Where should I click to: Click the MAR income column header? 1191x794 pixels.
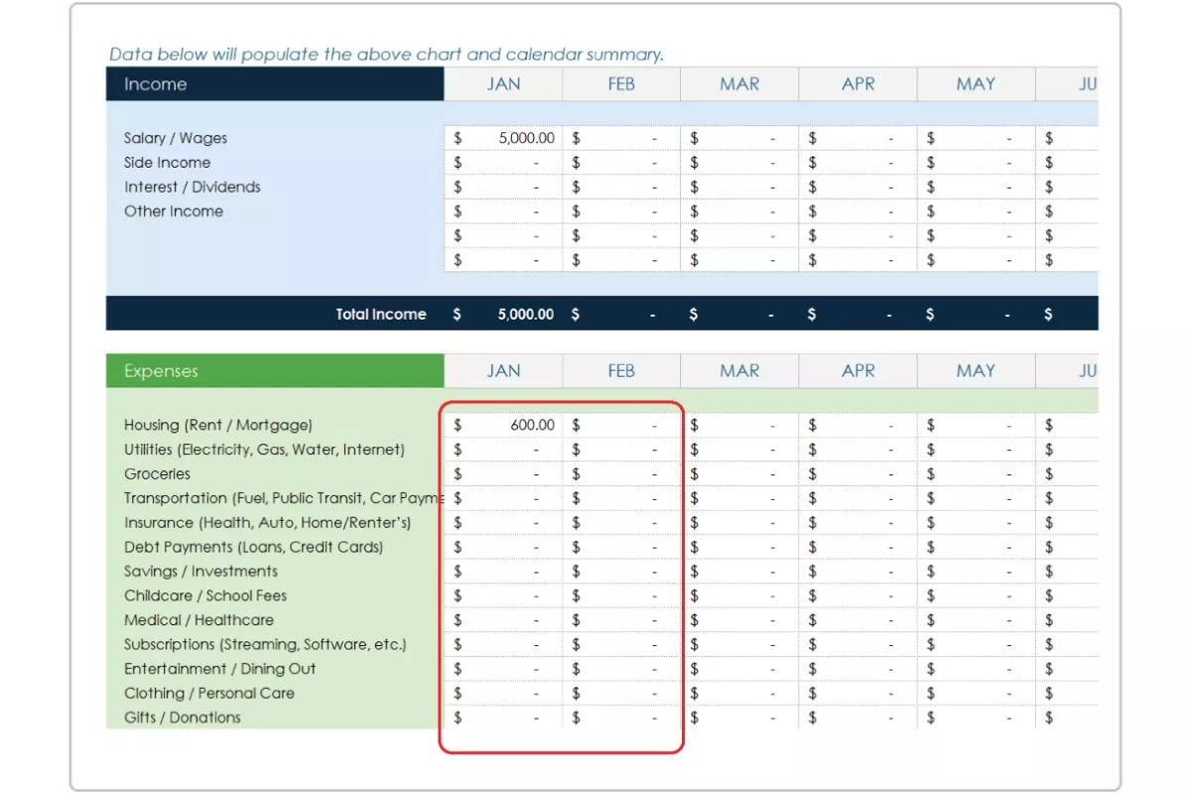(x=738, y=84)
